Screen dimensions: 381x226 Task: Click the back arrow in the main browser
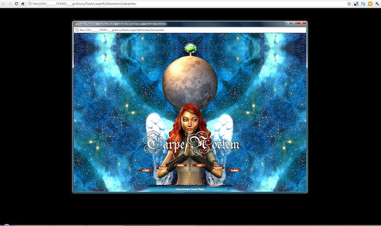pos(4,4)
